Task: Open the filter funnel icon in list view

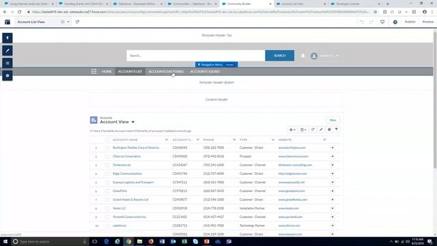Action: coord(337,129)
